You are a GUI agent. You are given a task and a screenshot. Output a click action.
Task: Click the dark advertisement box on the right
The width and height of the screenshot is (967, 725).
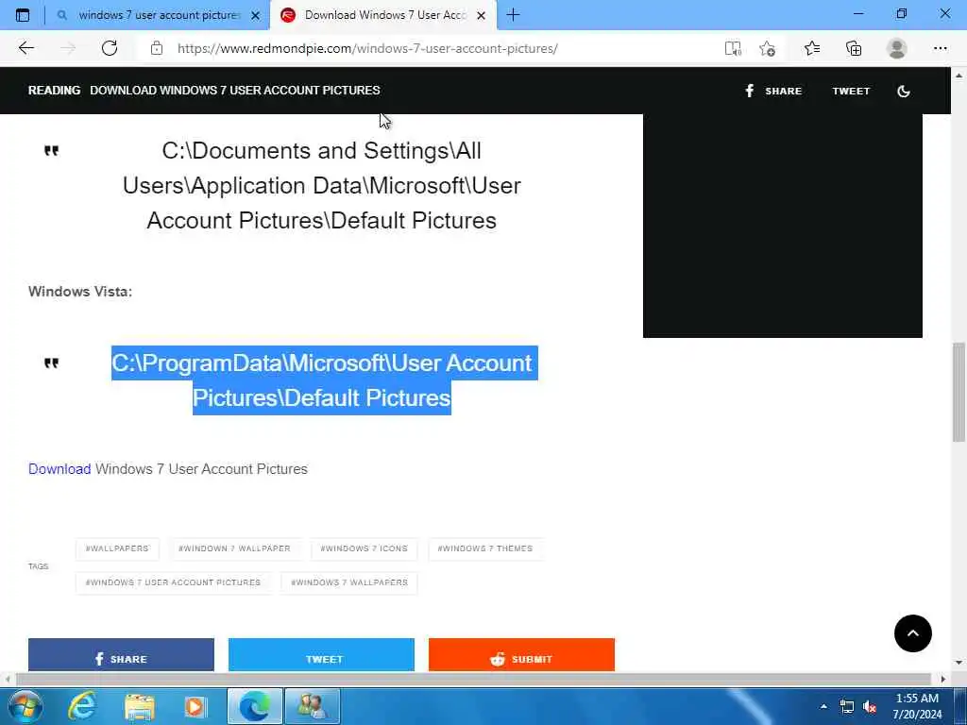783,226
